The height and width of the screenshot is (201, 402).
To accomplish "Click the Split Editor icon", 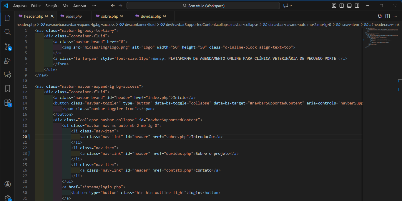I will (388, 16).
